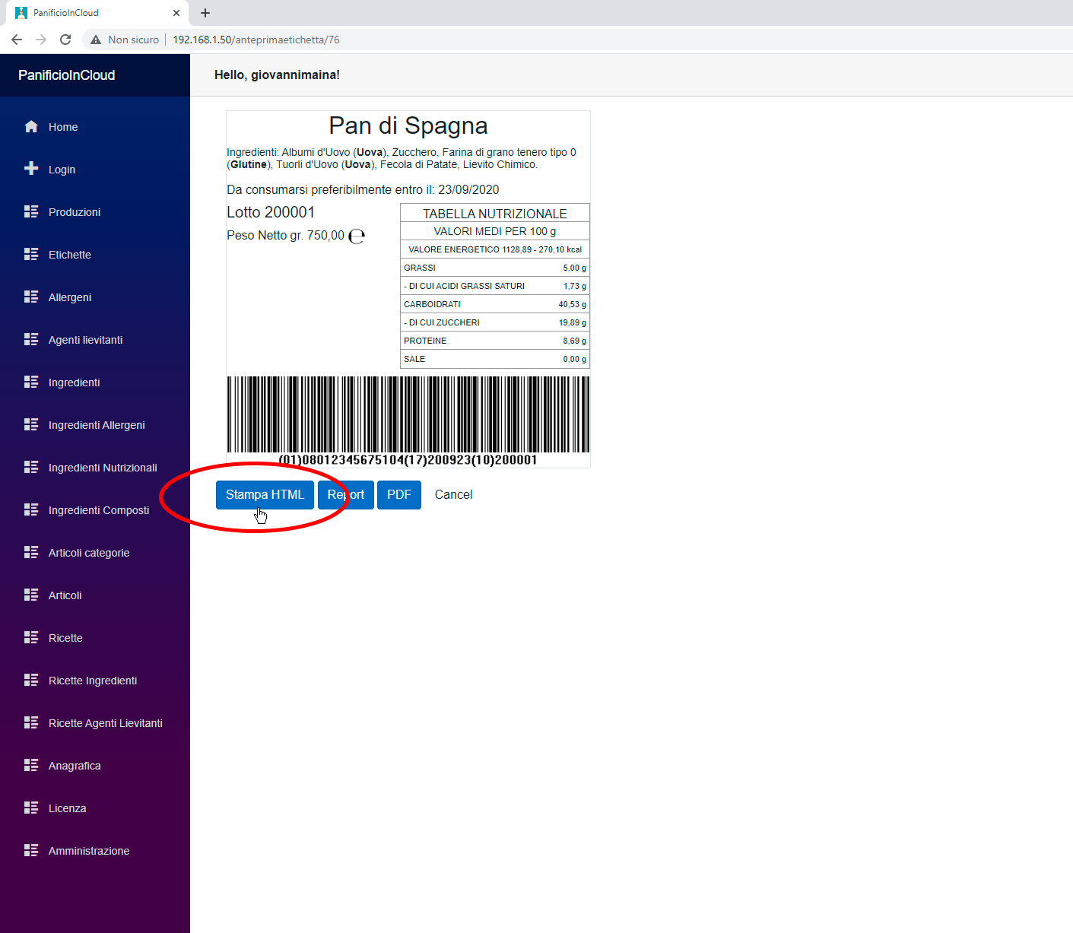The image size is (1073, 933).
Task: Open Ricette Agenti Lievitanti entry
Action: click(x=106, y=723)
